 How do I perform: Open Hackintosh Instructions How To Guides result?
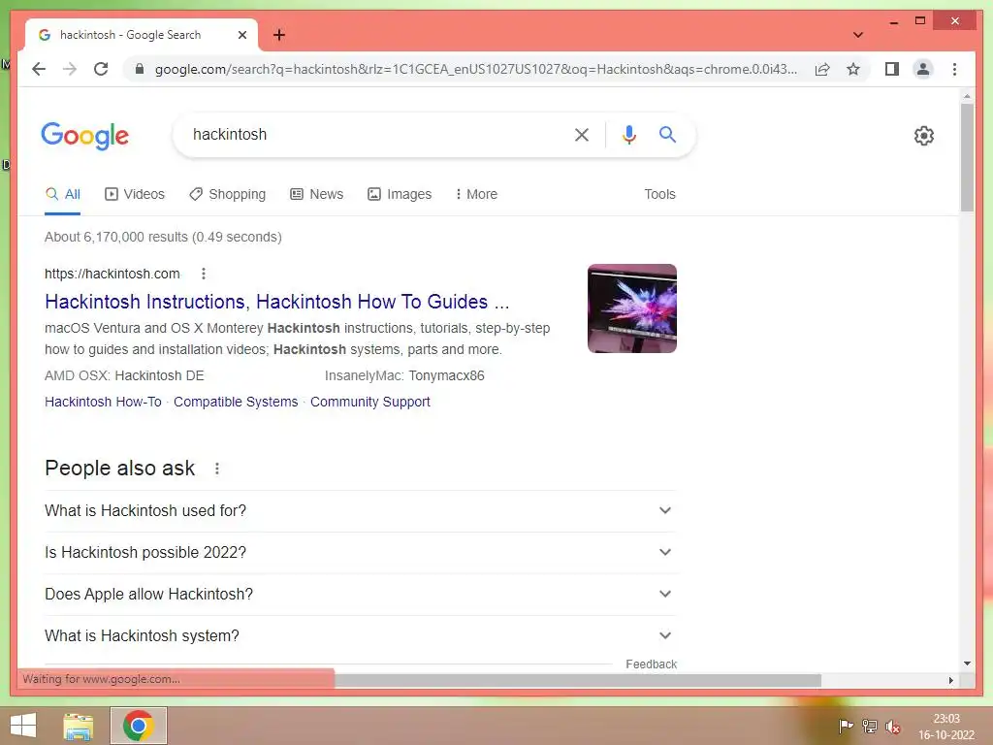276,302
